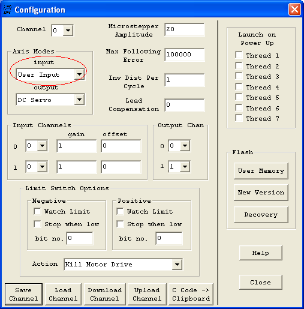Open Input Channels row 0 channel dropdown

pos(42,146)
